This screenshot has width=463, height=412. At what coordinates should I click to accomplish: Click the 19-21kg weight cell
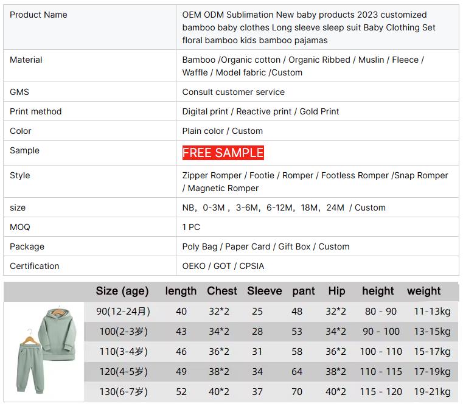pos(432,391)
